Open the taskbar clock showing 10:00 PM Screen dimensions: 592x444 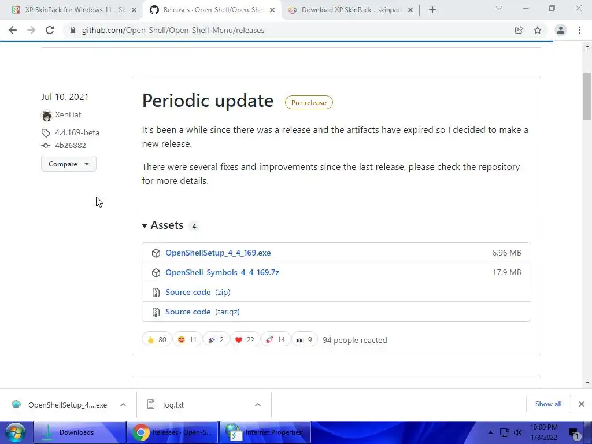(543, 432)
